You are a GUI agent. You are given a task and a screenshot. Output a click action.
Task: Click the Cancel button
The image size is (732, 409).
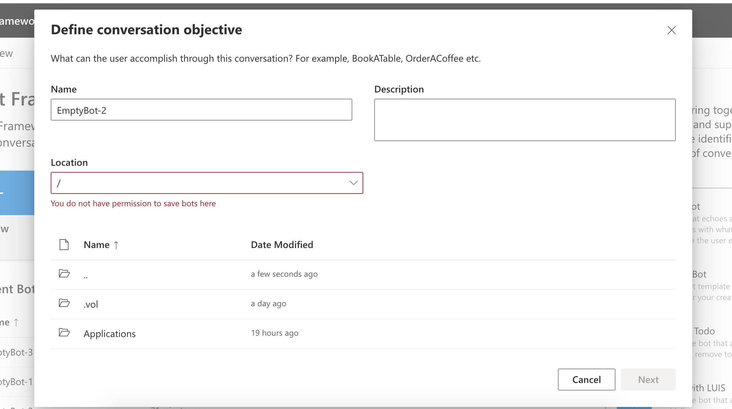click(x=586, y=380)
